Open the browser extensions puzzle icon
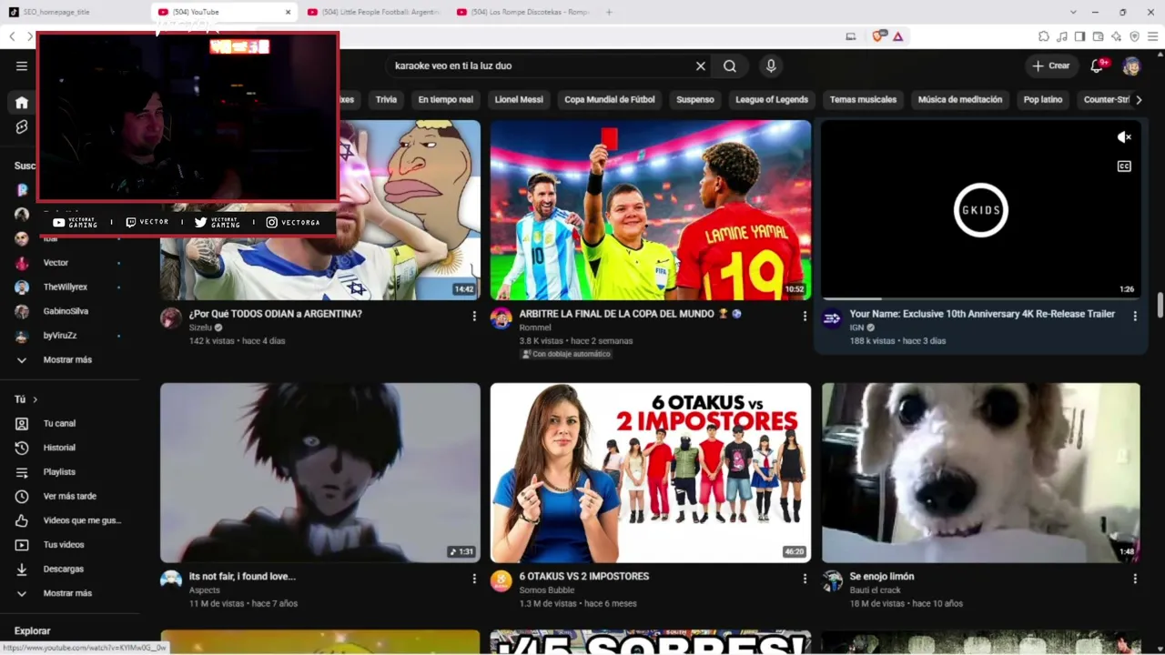Viewport: 1165px width, 655px height. (1044, 36)
